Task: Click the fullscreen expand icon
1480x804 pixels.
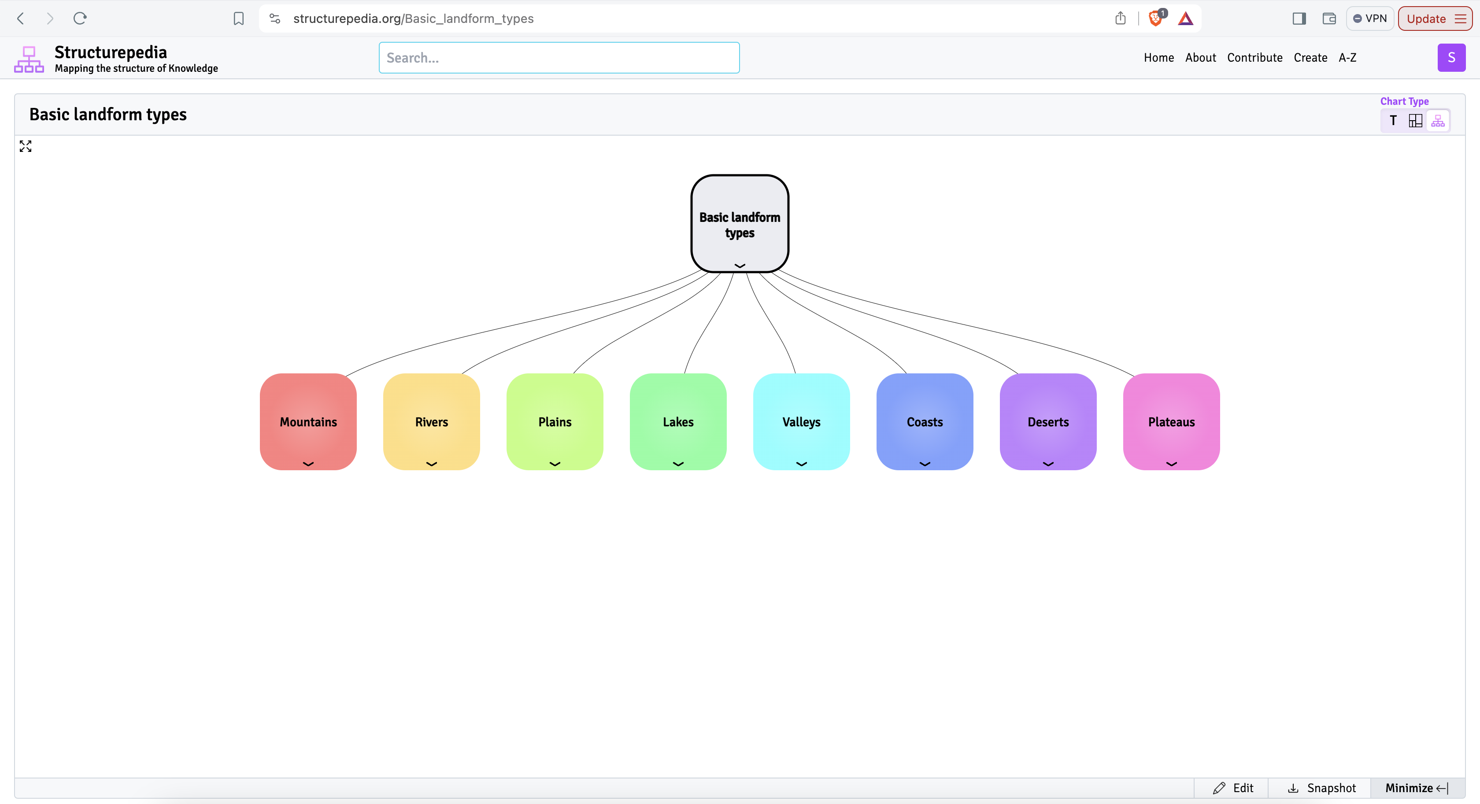Action: [25, 147]
